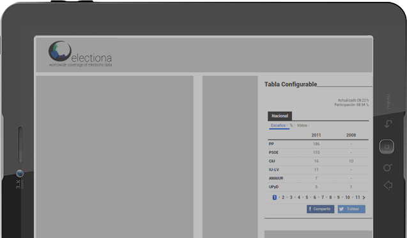
Task: Select the PSOE row label
Action: click(273, 152)
